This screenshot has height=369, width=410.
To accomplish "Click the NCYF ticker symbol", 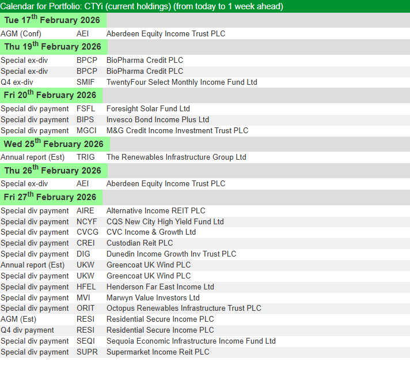I will [86, 222].
